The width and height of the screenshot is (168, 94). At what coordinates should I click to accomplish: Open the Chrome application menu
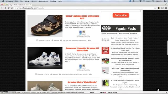[9, 1]
